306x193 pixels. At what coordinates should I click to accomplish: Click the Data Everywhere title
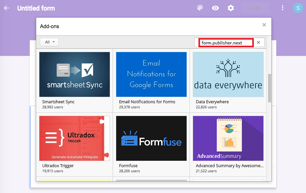click(x=212, y=102)
